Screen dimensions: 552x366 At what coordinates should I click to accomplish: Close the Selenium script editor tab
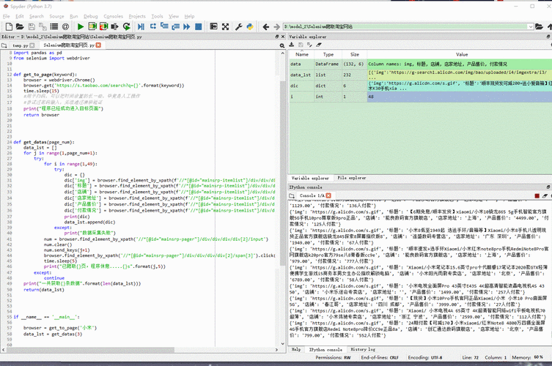point(98,45)
